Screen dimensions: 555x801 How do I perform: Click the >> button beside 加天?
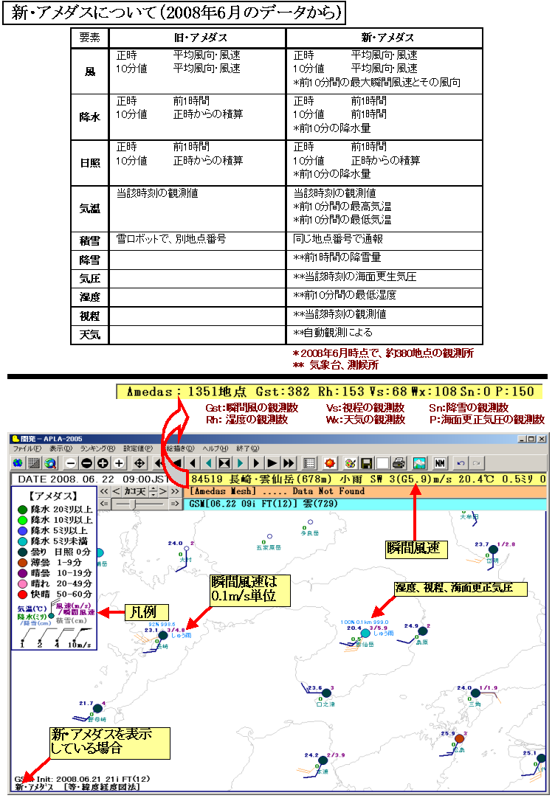(175, 491)
